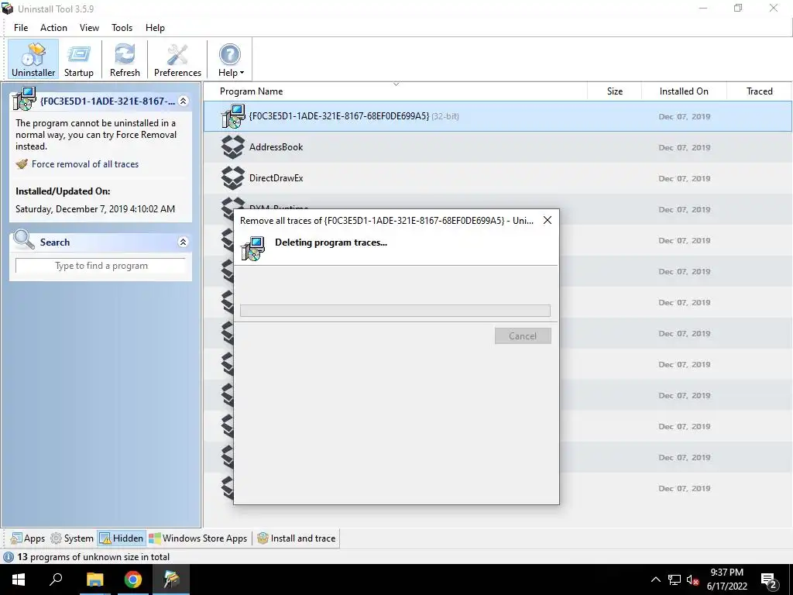Collapse the selected program details panel

point(183,101)
